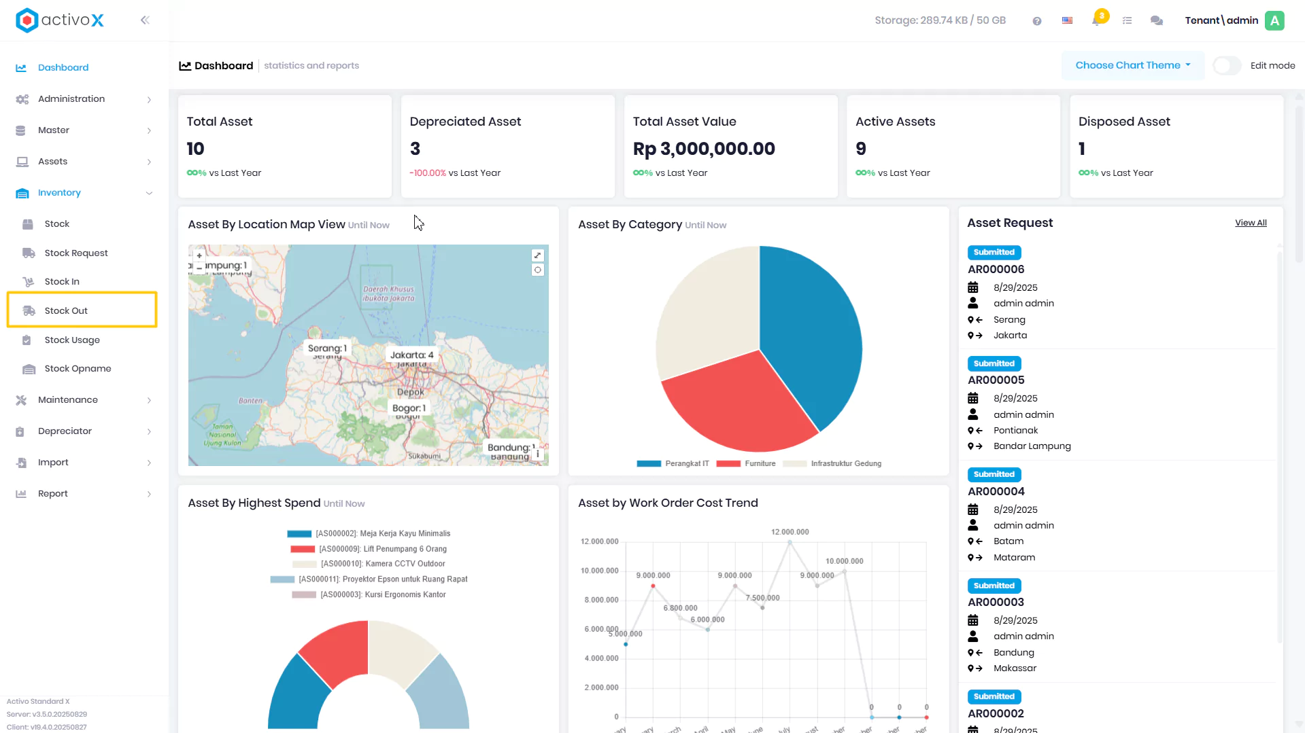Click the Stock Out truck icon
Screen dimensions: 1305x733
29,311
